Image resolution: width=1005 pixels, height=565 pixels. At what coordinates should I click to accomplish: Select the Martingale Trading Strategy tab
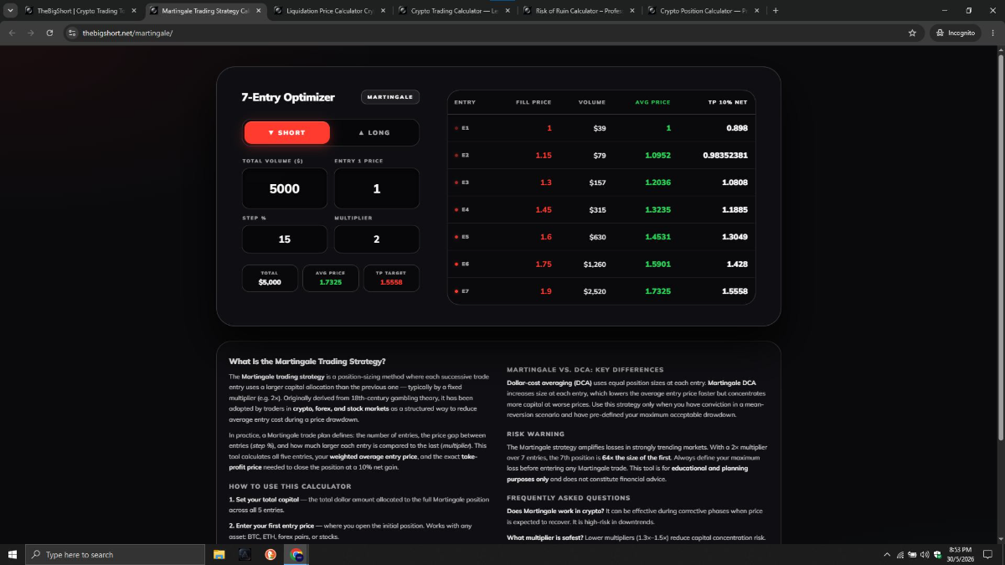click(205, 11)
